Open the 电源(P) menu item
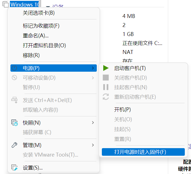The width and height of the screenshot is (191, 174). (54, 68)
